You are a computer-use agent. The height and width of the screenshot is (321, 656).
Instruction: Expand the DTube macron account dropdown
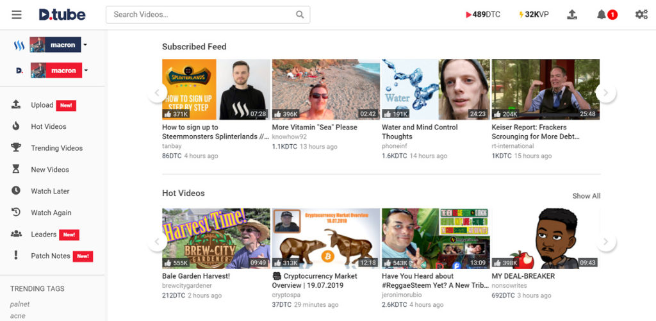pyautogui.click(x=86, y=70)
